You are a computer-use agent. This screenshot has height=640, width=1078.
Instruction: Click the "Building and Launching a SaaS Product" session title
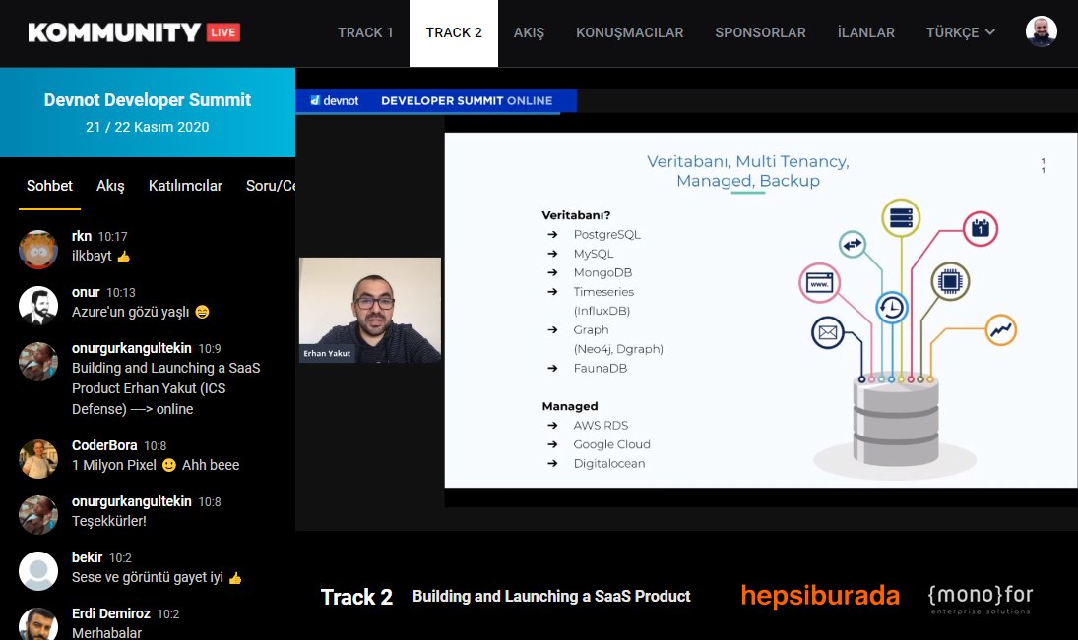551,596
